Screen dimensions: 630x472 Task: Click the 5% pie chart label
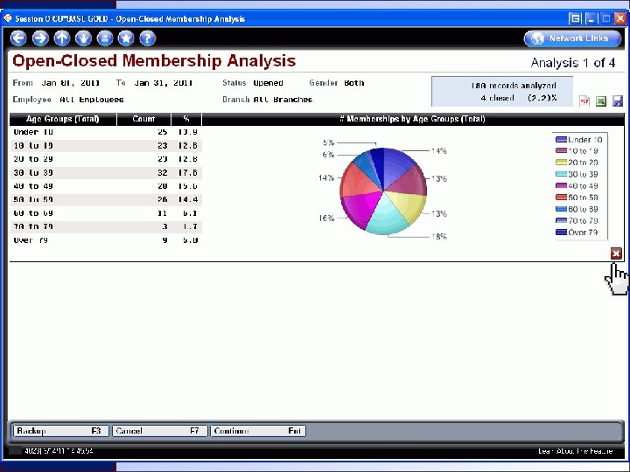coord(328,142)
